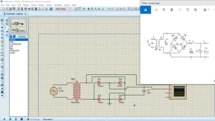Click the blue Help question mark icon
The height and width of the screenshot is (121, 215).
[51, 9]
